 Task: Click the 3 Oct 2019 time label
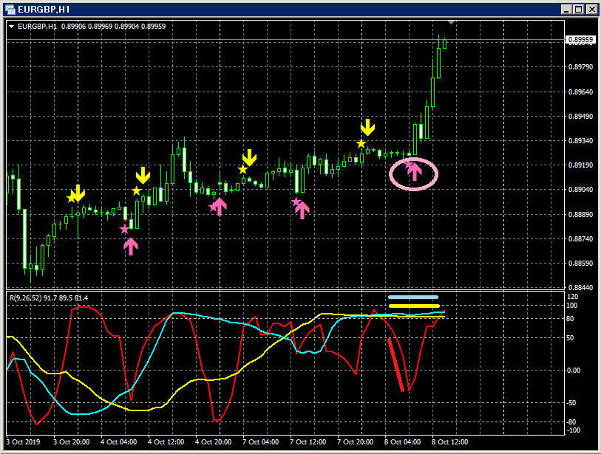pos(23,441)
